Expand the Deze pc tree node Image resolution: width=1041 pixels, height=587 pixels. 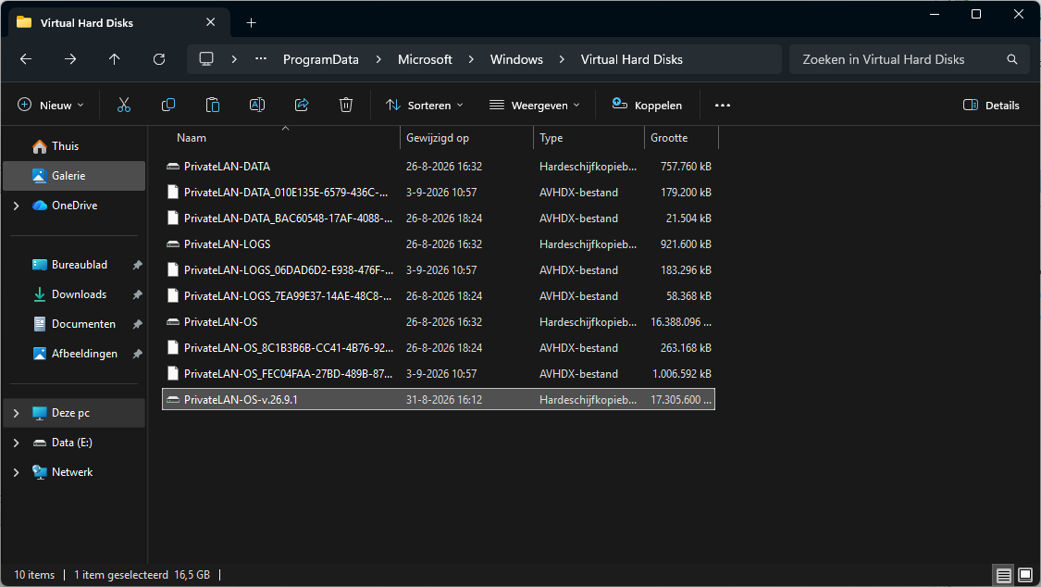point(17,413)
